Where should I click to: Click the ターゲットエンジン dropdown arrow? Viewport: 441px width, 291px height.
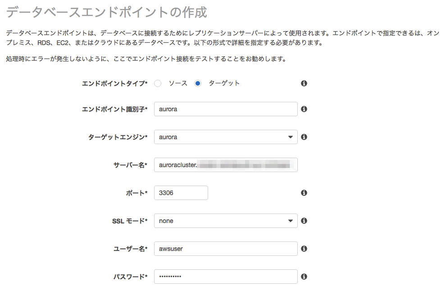pos(291,137)
